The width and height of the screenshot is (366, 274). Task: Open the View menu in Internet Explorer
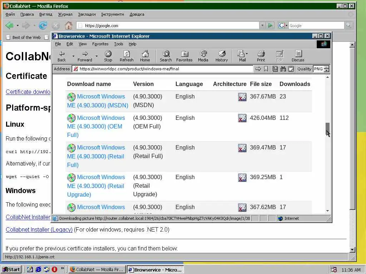click(83, 44)
